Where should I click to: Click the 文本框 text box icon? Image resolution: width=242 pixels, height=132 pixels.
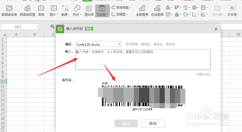(x=232, y=8)
